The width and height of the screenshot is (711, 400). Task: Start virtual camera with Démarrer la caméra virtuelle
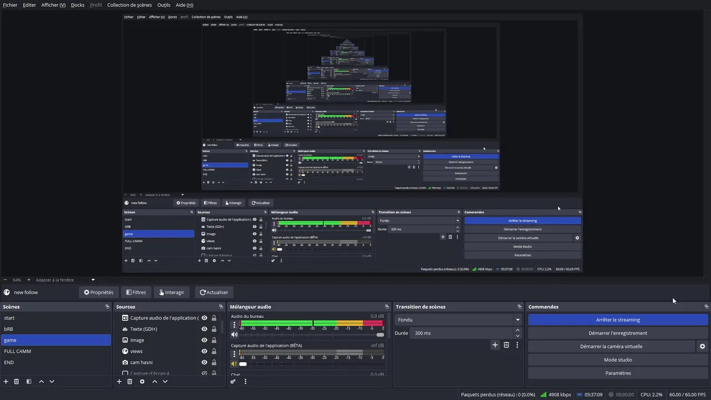[x=611, y=347]
